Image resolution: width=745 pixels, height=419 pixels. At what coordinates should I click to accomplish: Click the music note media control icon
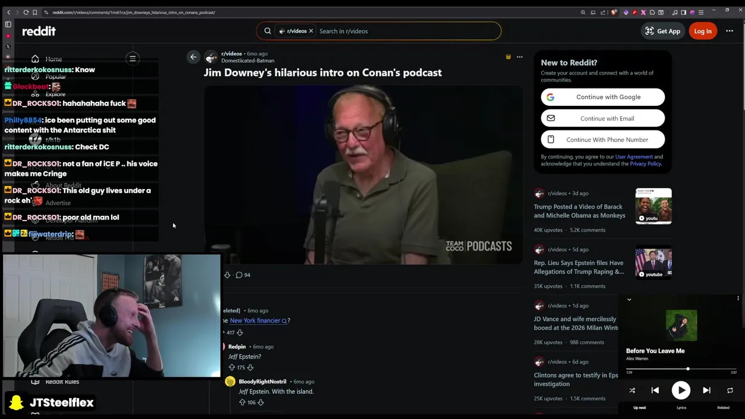[675, 12]
